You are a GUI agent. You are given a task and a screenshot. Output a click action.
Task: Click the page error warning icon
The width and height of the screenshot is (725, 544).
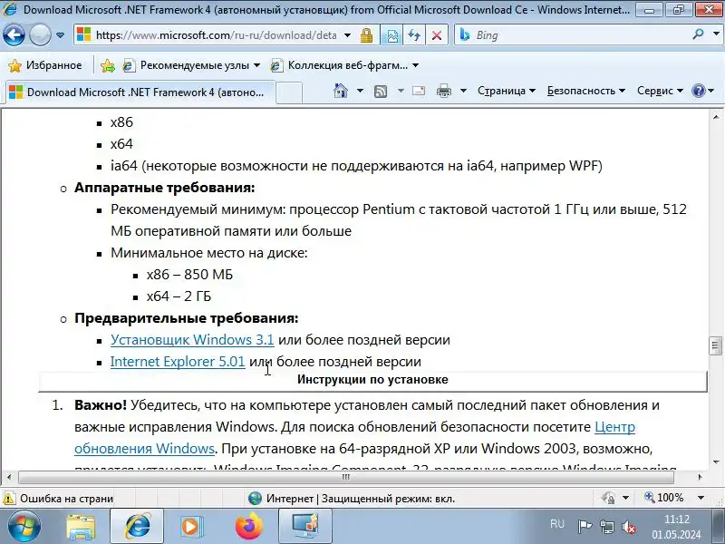point(9,498)
